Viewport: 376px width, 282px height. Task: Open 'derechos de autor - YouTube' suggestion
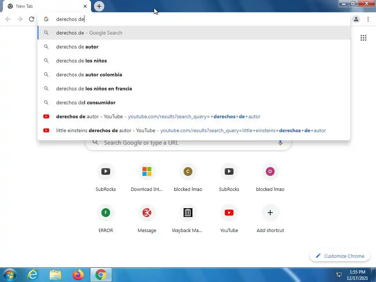(x=194, y=116)
